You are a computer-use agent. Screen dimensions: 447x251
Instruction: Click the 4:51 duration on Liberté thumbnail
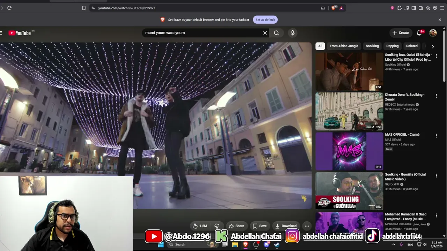pos(379,87)
